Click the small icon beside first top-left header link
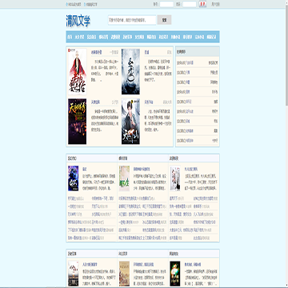The width and height of the screenshot is (288, 288). (67, 4)
